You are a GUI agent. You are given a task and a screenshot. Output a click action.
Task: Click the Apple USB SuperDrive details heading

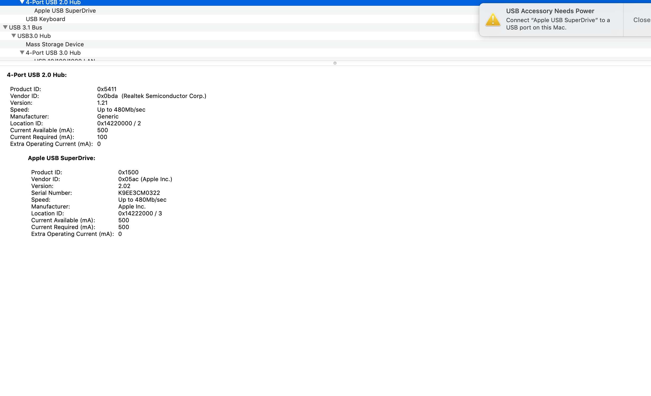click(x=62, y=158)
